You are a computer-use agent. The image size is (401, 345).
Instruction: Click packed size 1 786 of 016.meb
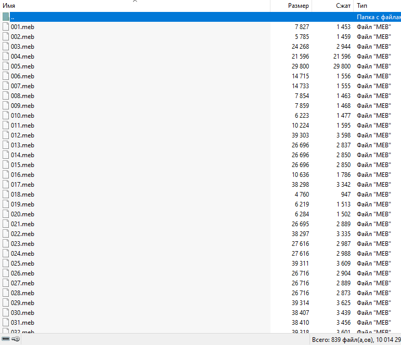[343, 175]
